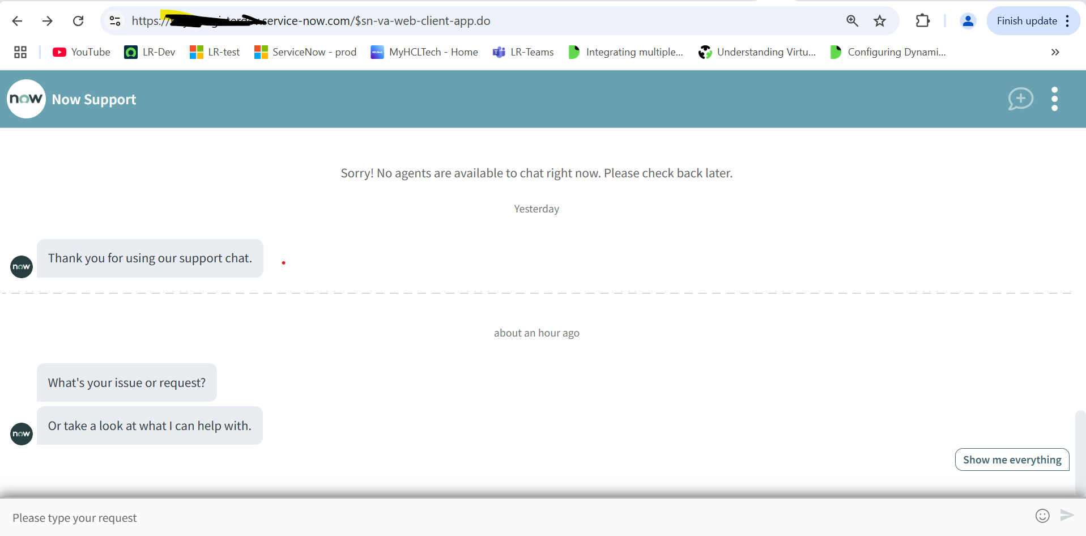Open the emoji picker in the chat input
This screenshot has width=1086, height=536.
[x=1043, y=516]
